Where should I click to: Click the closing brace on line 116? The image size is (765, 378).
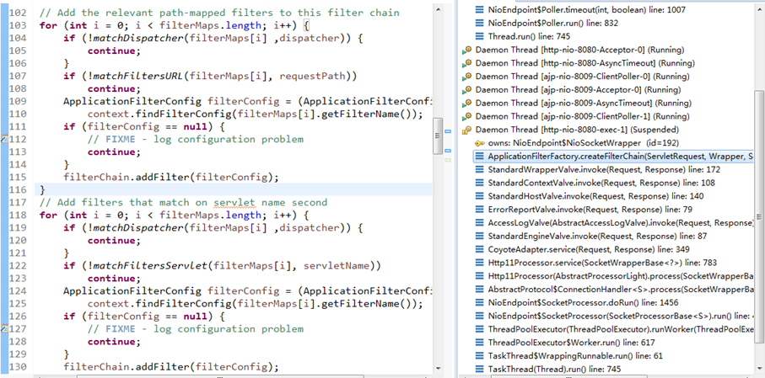click(x=42, y=189)
